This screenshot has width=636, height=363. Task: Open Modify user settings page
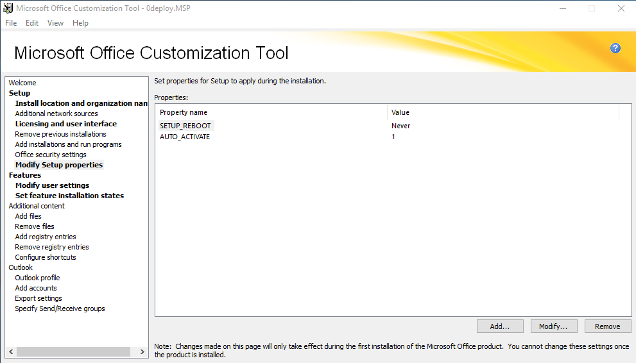pos(52,185)
